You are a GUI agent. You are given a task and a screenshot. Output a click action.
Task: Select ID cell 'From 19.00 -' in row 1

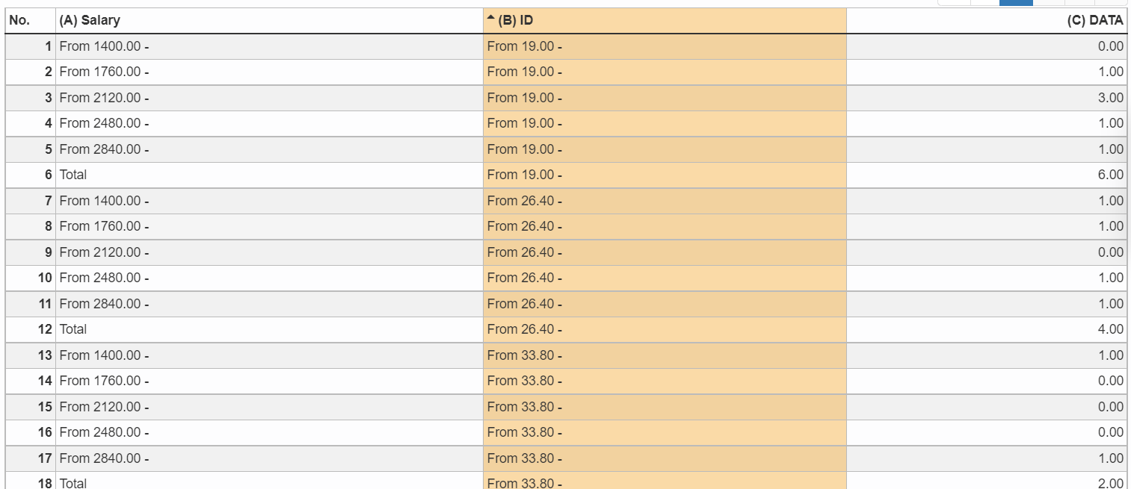[665, 46]
